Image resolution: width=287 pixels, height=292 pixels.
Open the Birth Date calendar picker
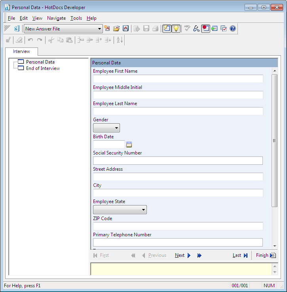pos(129,144)
